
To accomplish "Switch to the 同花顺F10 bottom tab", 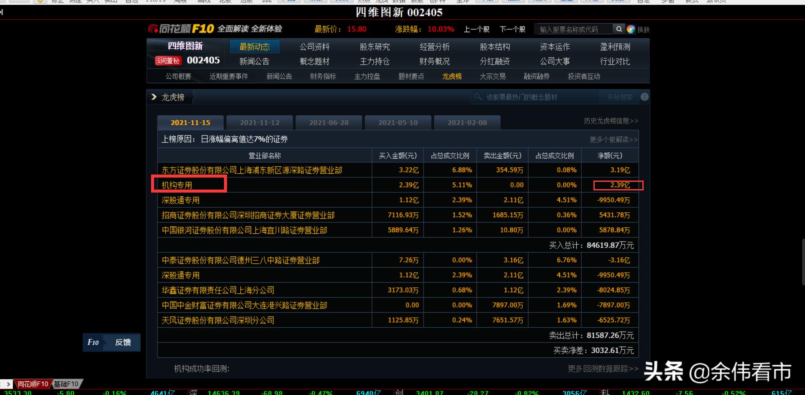I will coord(33,384).
